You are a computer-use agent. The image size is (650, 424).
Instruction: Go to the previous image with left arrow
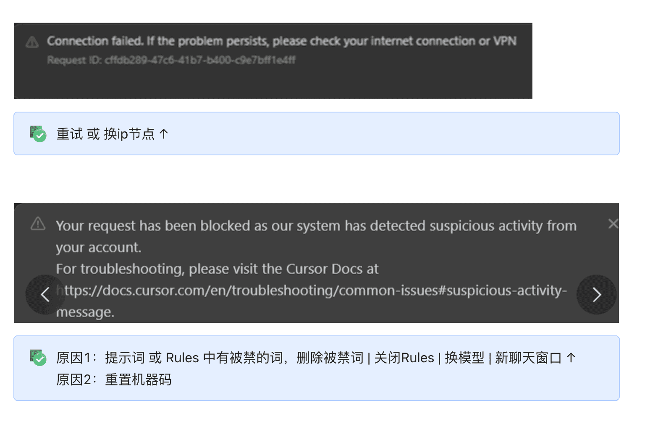click(45, 295)
